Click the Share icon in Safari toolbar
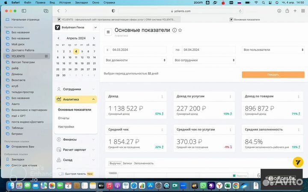The image size is (308, 192). click(x=287, y=11)
